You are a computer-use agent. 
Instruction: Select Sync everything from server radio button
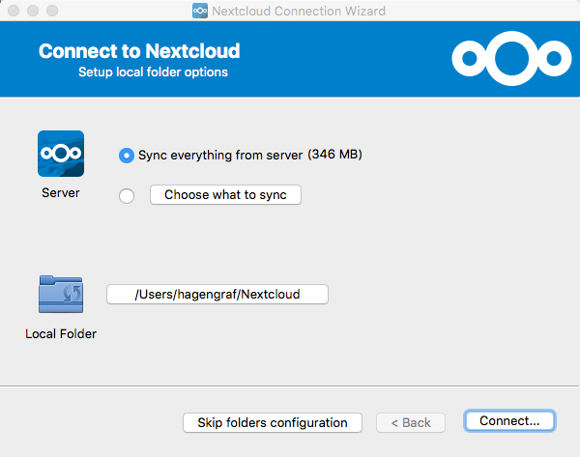point(127,156)
